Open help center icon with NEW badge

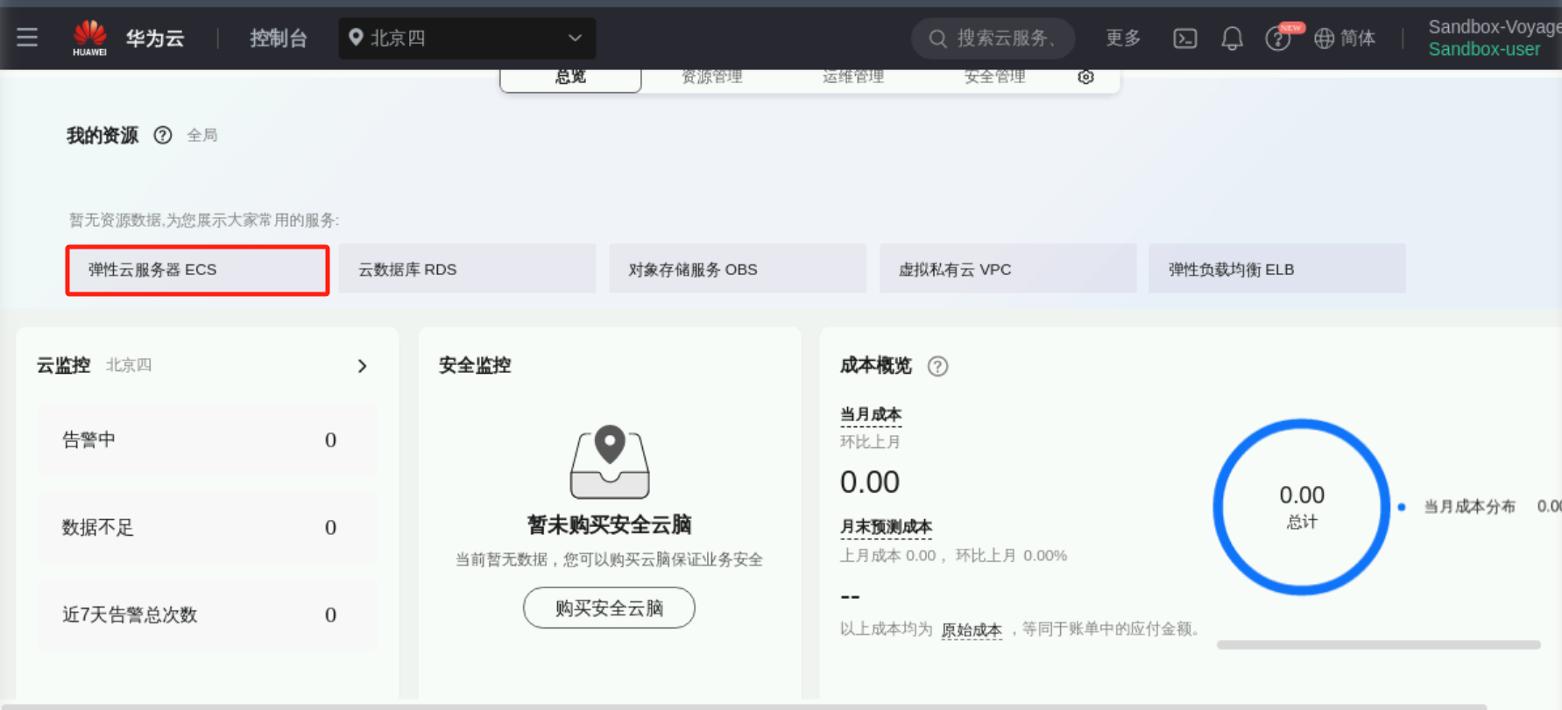click(1279, 38)
